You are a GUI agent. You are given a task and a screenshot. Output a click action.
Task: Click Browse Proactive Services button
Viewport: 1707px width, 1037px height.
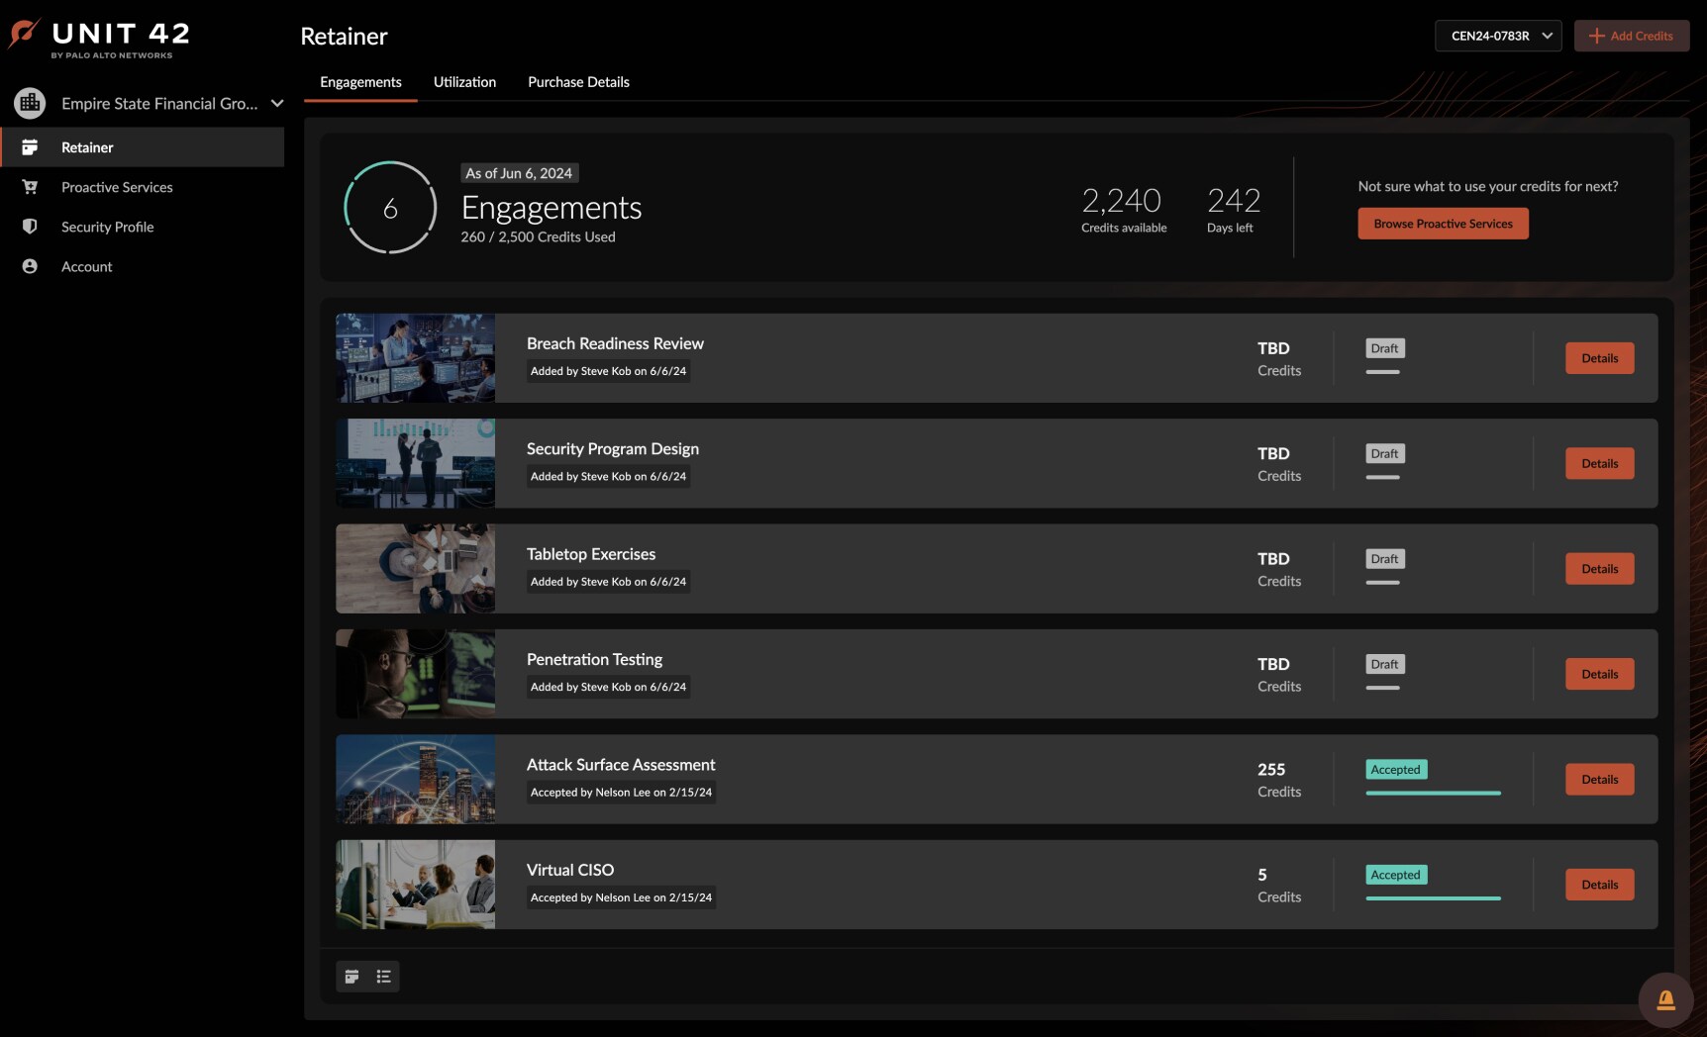click(x=1443, y=224)
